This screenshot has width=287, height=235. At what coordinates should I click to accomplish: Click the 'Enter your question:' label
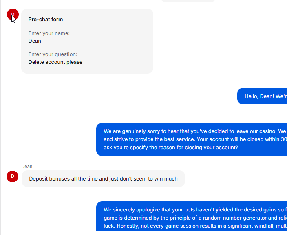53,54
